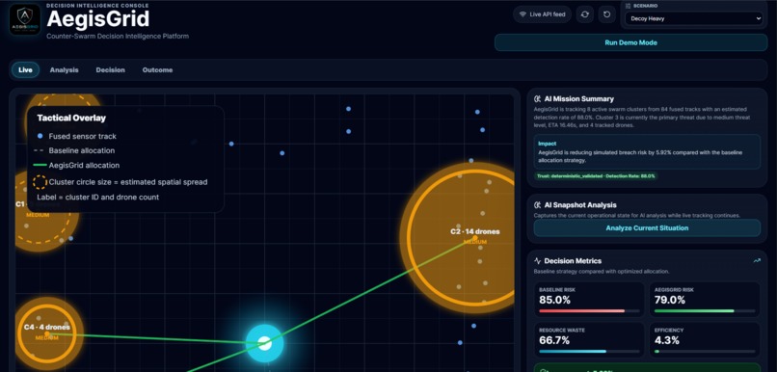The height and width of the screenshot is (372, 777).
Task: Click the 4.3% Efficiency value
Action: (667, 340)
